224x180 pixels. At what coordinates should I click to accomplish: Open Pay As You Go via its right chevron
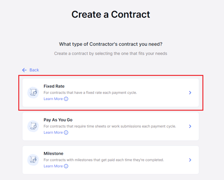click(x=190, y=126)
